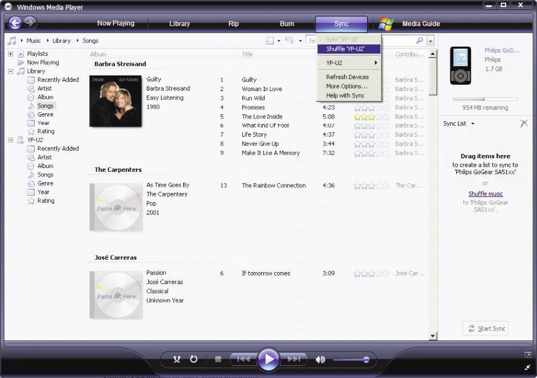537x378 pixels.
Task: Toggle repeat playback mode
Action: click(193, 359)
